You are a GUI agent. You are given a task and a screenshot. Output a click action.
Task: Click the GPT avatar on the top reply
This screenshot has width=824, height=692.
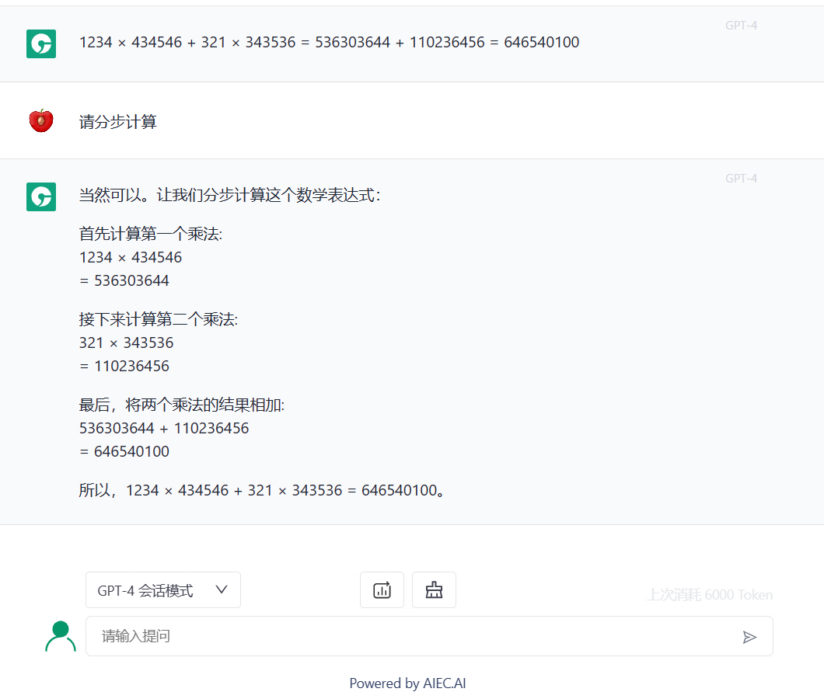coord(41,43)
